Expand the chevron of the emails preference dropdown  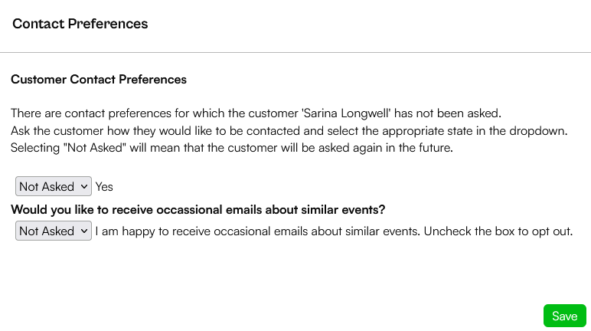(84, 231)
